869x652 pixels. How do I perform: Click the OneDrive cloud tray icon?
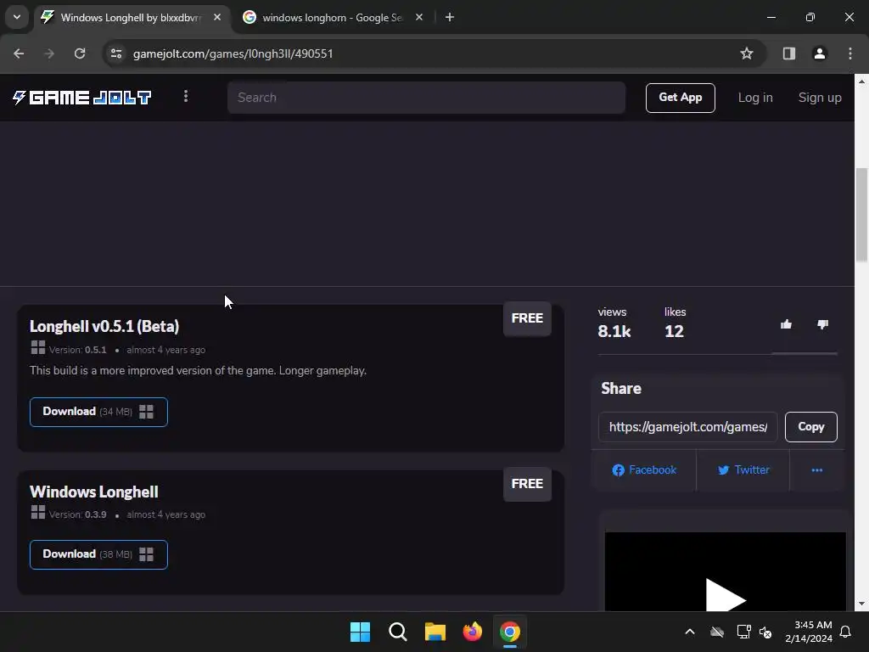[x=717, y=632]
